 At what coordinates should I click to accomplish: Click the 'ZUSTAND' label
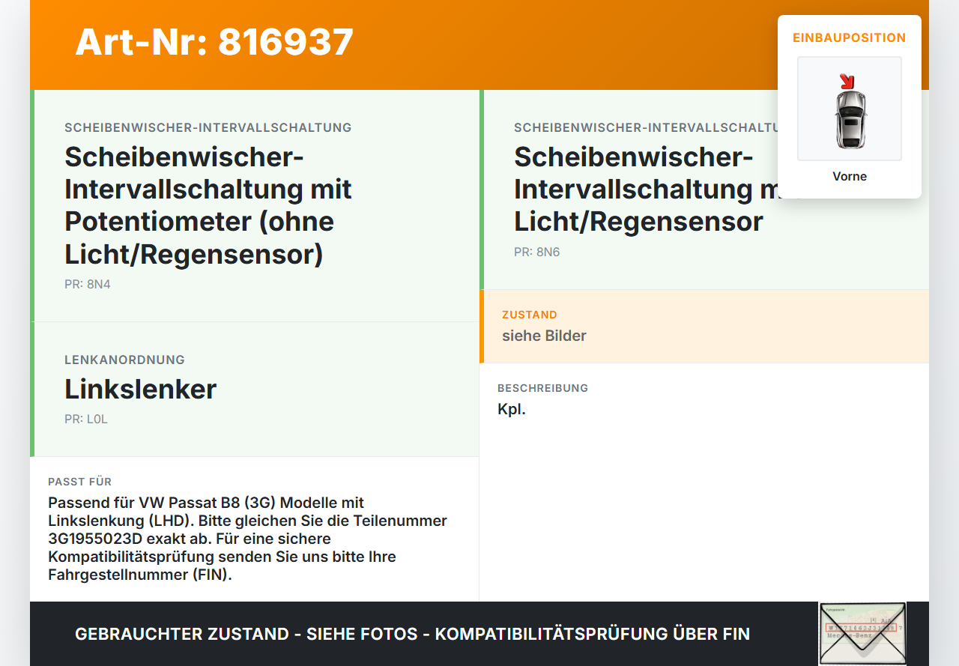pyautogui.click(x=530, y=315)
